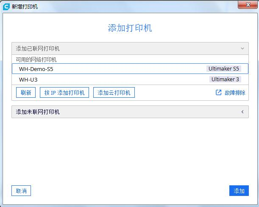Click 按 IP 添加打印机 button
Image resolution: width=259 pixels, height=207 pixels.
(64, 92)
